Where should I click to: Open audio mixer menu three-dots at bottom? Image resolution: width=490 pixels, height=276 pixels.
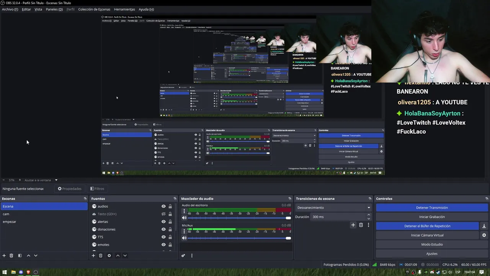192,256
